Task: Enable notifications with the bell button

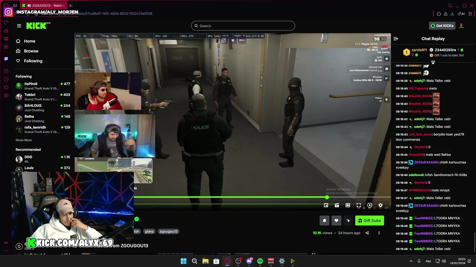Action: 324,221
